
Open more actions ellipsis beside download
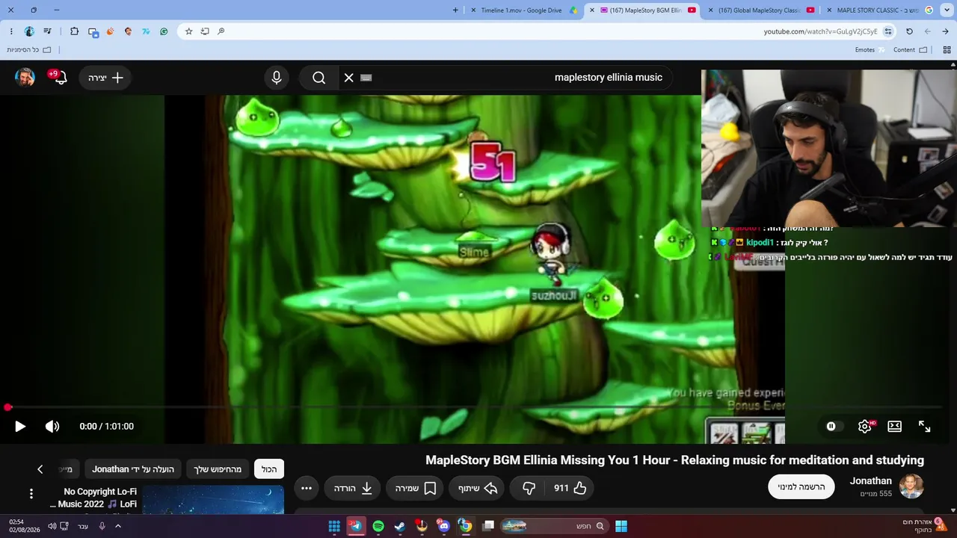(x=307, y=488)
